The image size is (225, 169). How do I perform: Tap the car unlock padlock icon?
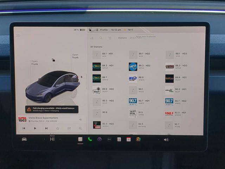click(53, 60)
